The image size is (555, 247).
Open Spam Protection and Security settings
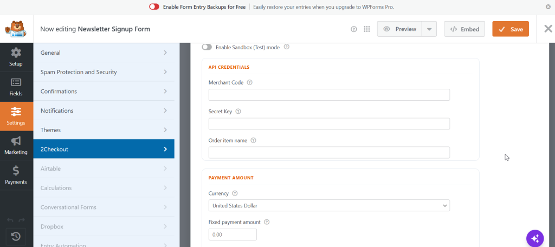coord(104,72)
